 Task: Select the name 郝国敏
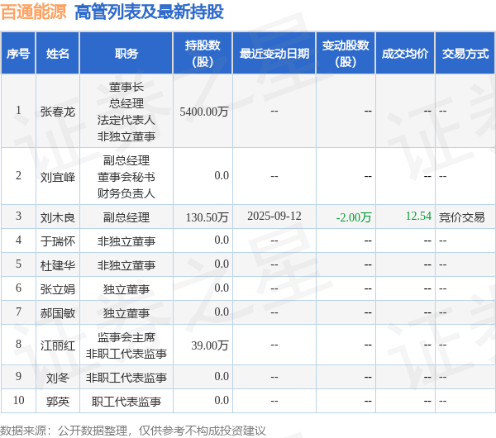point(58,313)
